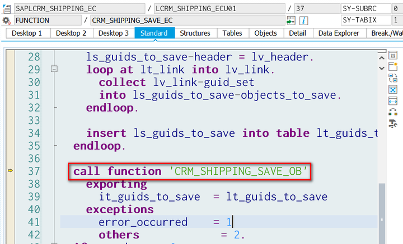The height and width of the screenshot is (244, 403).
Task: Open the Structures tab
Action: [x=195, y=34]
